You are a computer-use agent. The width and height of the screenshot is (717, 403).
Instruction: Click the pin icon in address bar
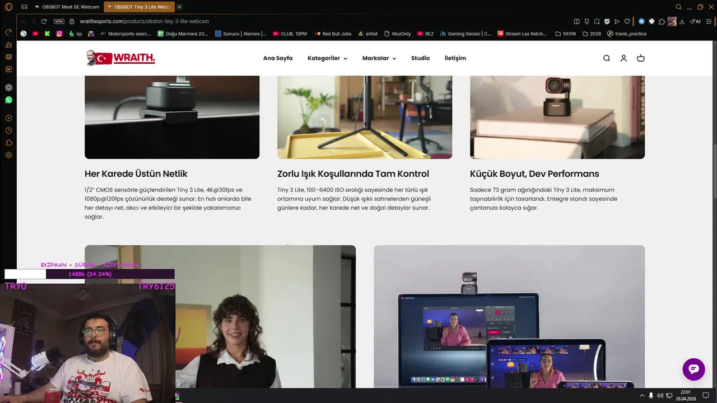coord(586,21)
